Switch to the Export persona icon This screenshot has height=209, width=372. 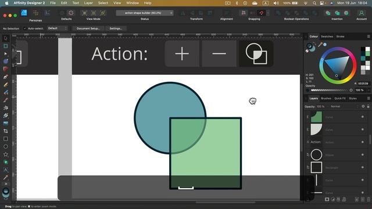[47, 13]
